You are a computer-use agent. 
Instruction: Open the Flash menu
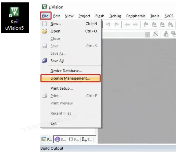point(100,16)
